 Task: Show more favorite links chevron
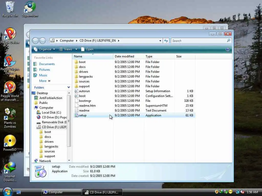49,81
